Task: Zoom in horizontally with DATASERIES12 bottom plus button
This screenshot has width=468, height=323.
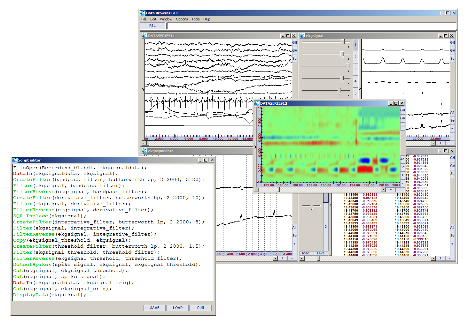Action: click(391, 190)
